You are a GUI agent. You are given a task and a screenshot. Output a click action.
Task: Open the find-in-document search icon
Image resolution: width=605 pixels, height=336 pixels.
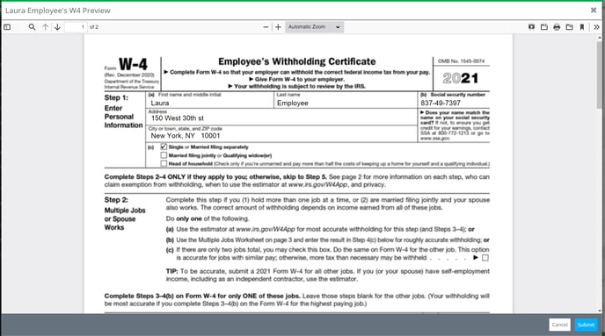coord(32,27)
